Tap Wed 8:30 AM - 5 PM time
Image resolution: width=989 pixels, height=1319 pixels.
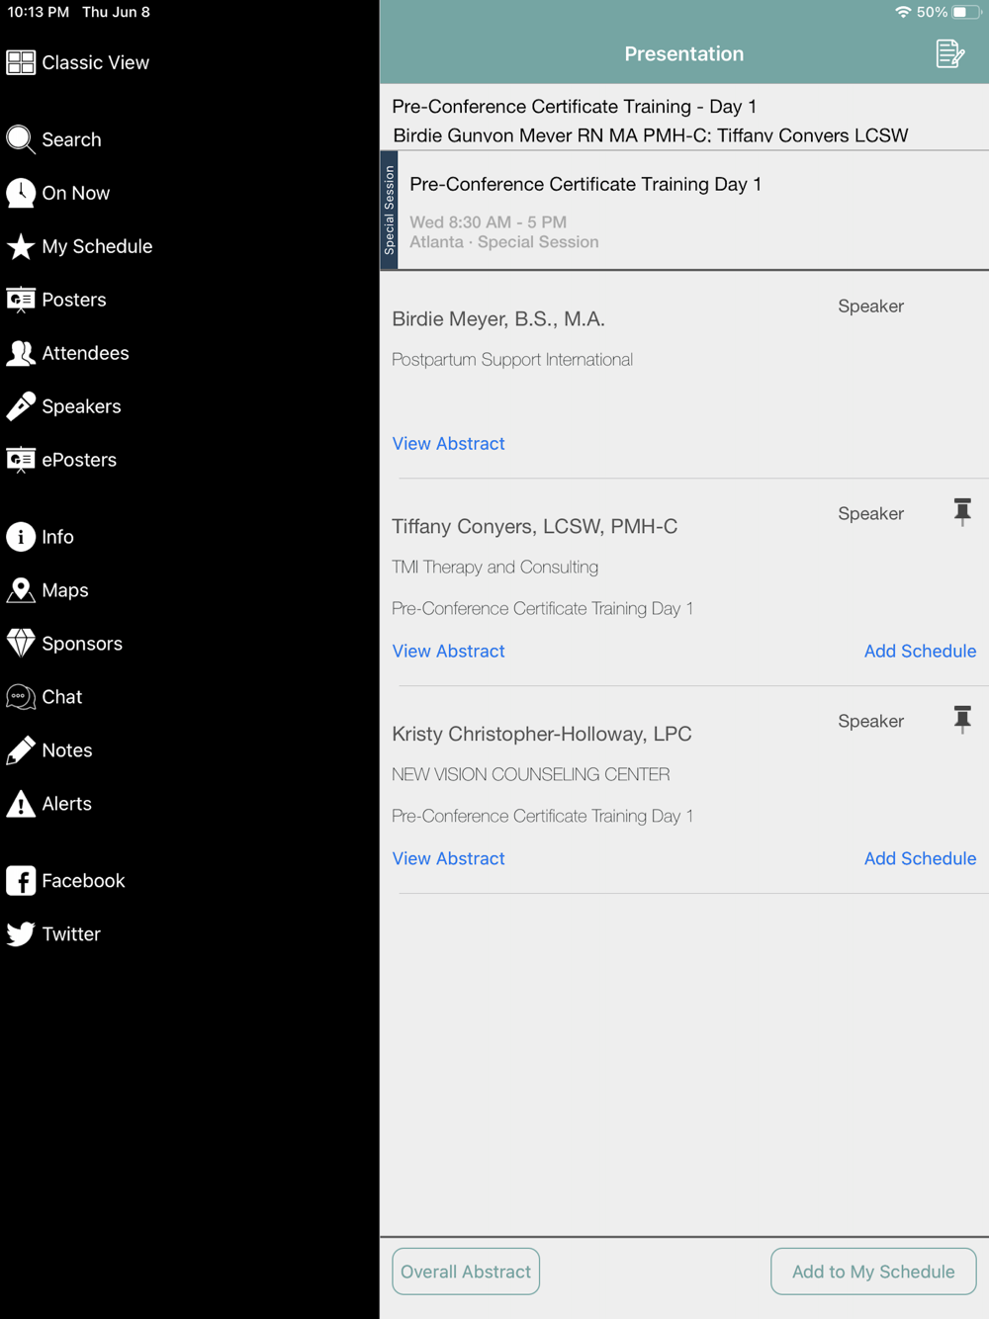[489, 222]
